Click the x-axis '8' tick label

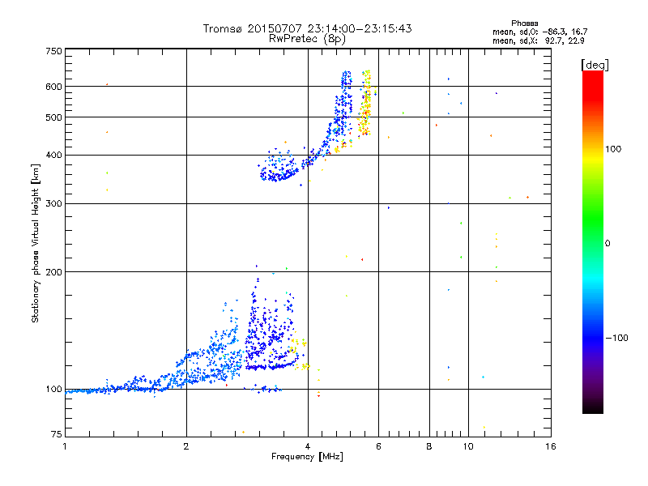tap(429, 446)
